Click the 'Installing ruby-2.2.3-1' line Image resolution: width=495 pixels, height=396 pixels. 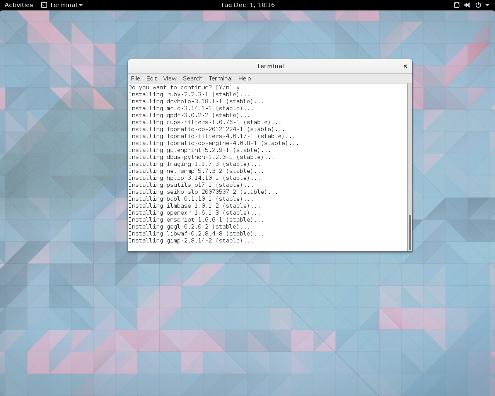[189, 94]
